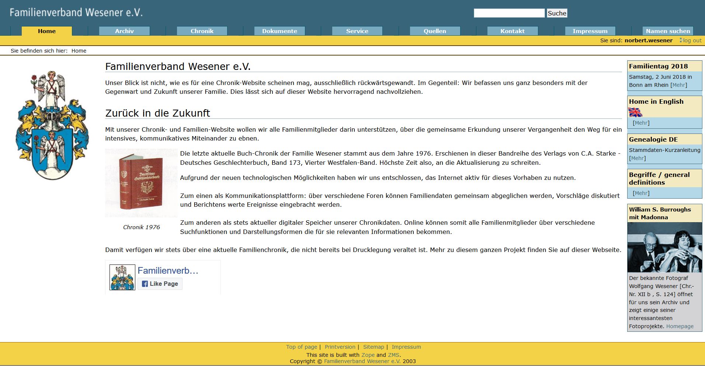Click the Home breadcrumb link
This screenshot has height=366, width=705.
click(x=79, y=51)
